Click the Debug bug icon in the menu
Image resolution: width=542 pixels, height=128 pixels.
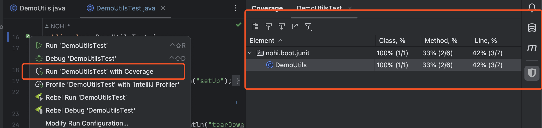pyautogui.click(x=39, y=59)
